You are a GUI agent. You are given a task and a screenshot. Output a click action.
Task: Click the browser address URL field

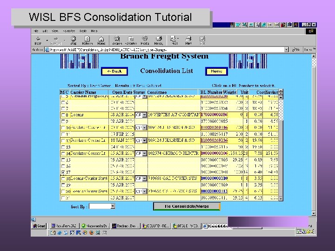[167, 50]
